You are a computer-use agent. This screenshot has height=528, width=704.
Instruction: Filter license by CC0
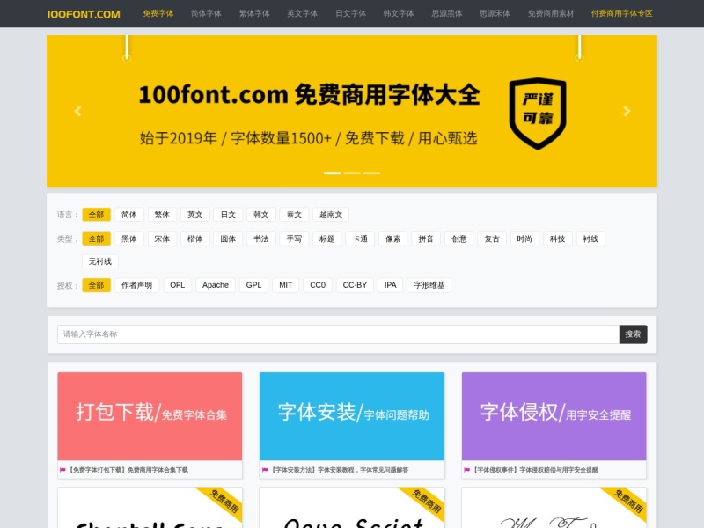318,285
